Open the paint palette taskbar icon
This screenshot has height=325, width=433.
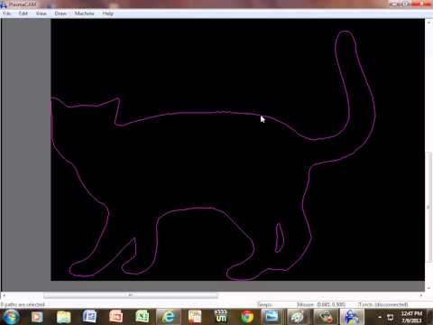[298, 317]
